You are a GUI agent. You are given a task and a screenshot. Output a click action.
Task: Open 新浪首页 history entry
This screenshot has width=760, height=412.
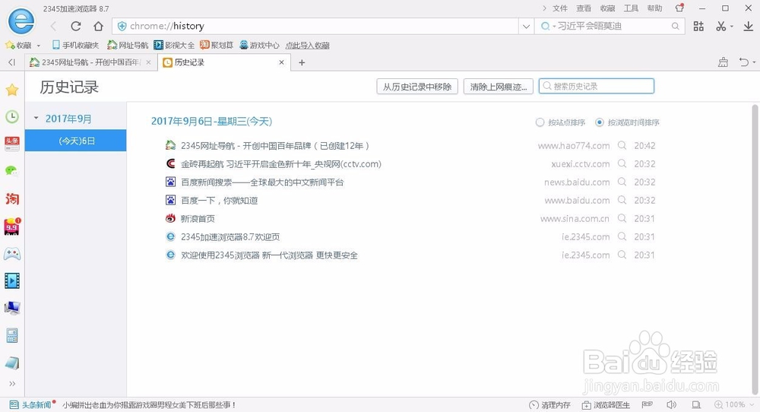coord(198,219)
